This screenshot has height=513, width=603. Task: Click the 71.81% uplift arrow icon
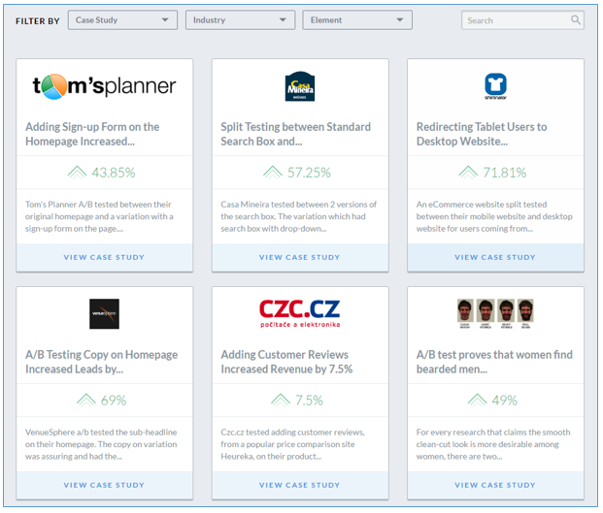tap(468, 173)
